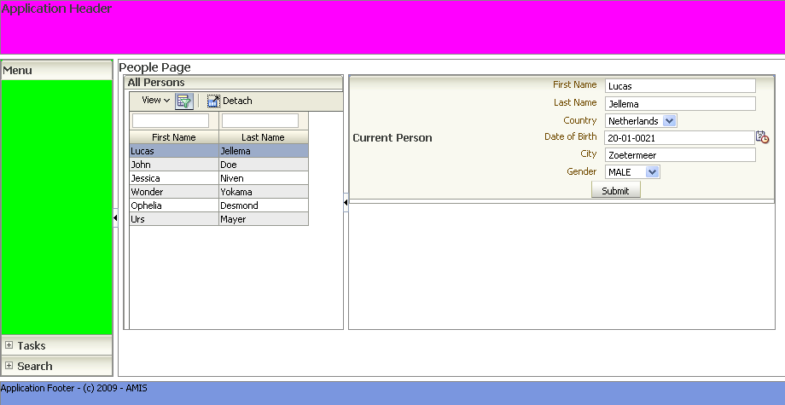Viewport: 785px width, 405px height.
Task: Select the Jessica row in table
Action: point(218,178)
